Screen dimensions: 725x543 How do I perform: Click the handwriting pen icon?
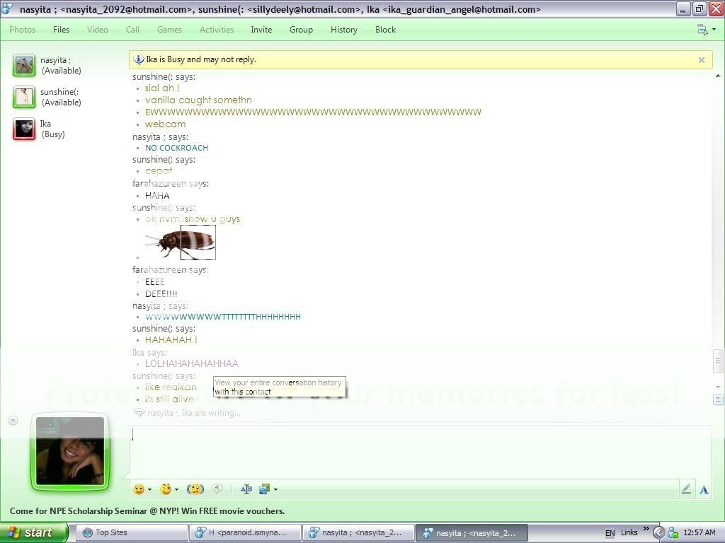tap(686, 489)
